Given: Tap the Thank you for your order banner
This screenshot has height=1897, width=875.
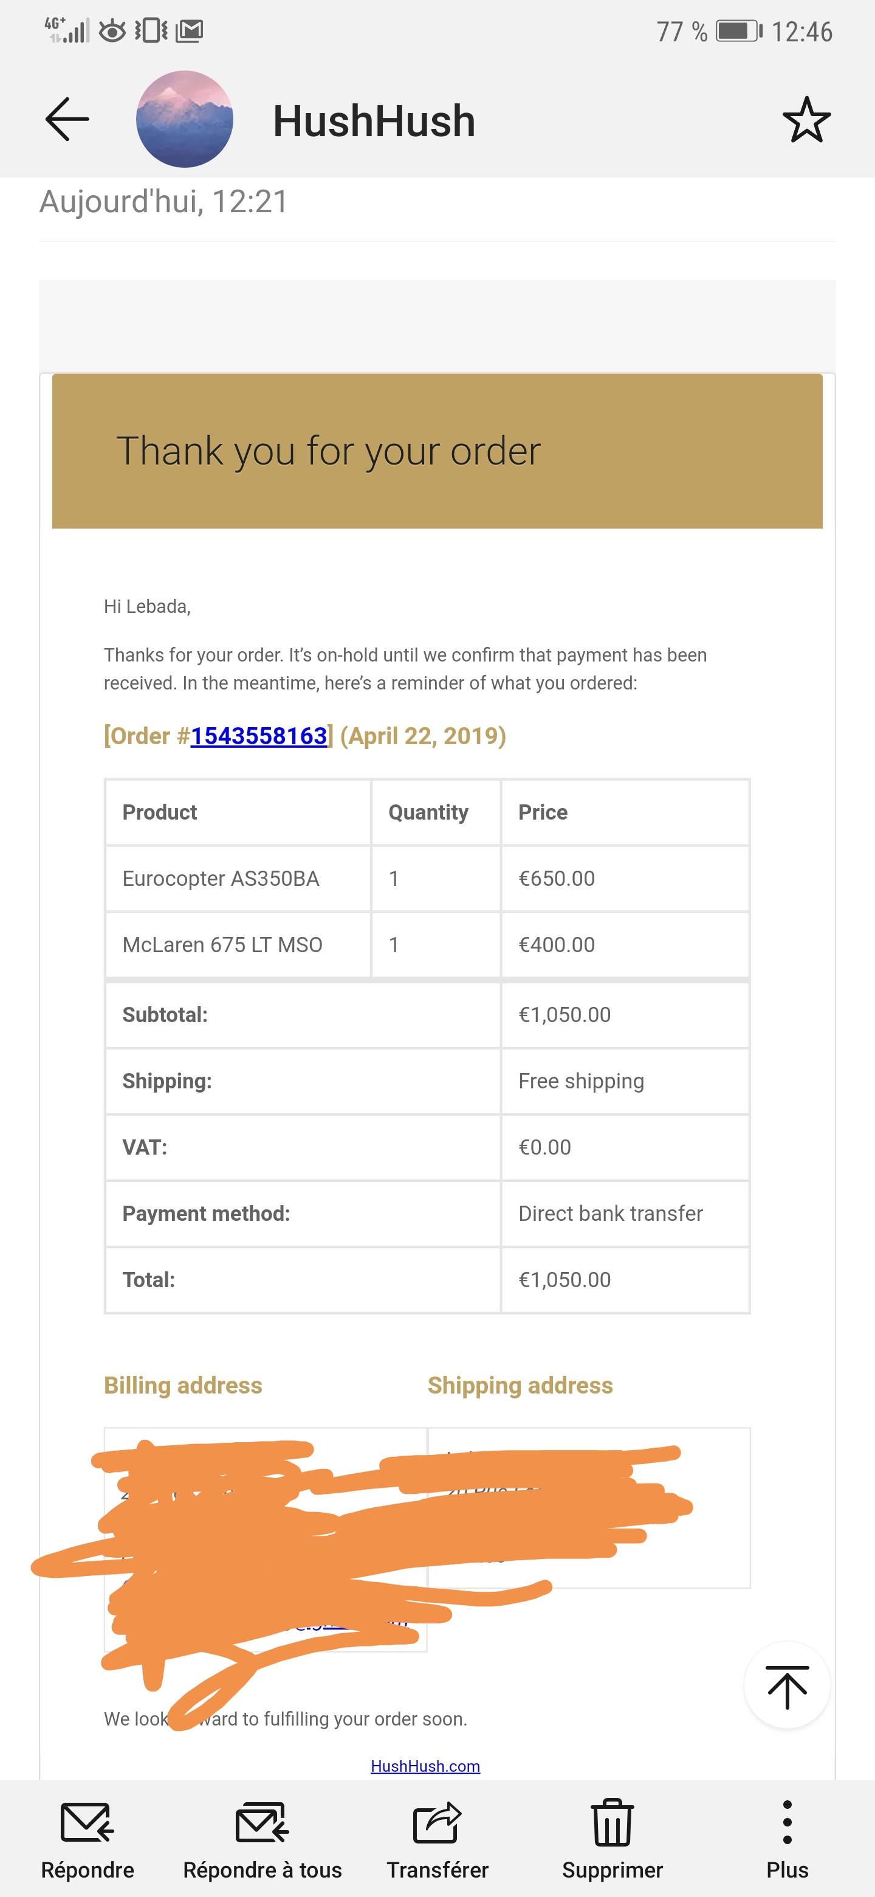Looking at the screenshot, I should coord(437,451).
